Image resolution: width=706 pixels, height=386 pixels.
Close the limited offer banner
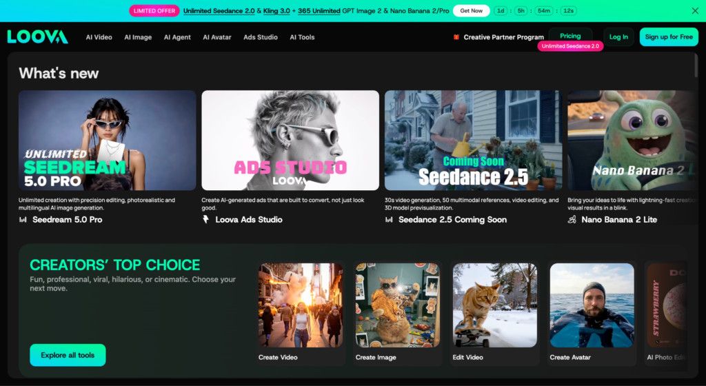695,11
